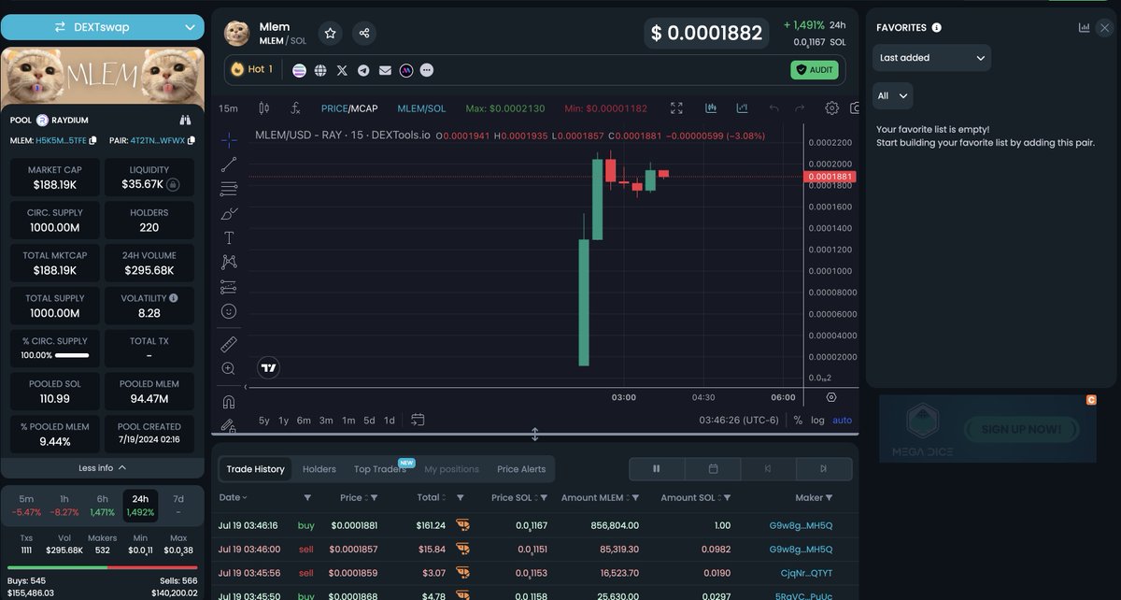Select the chart patterns tool
The height and width of the screenshot is (600, 1121).
[229, 262]
